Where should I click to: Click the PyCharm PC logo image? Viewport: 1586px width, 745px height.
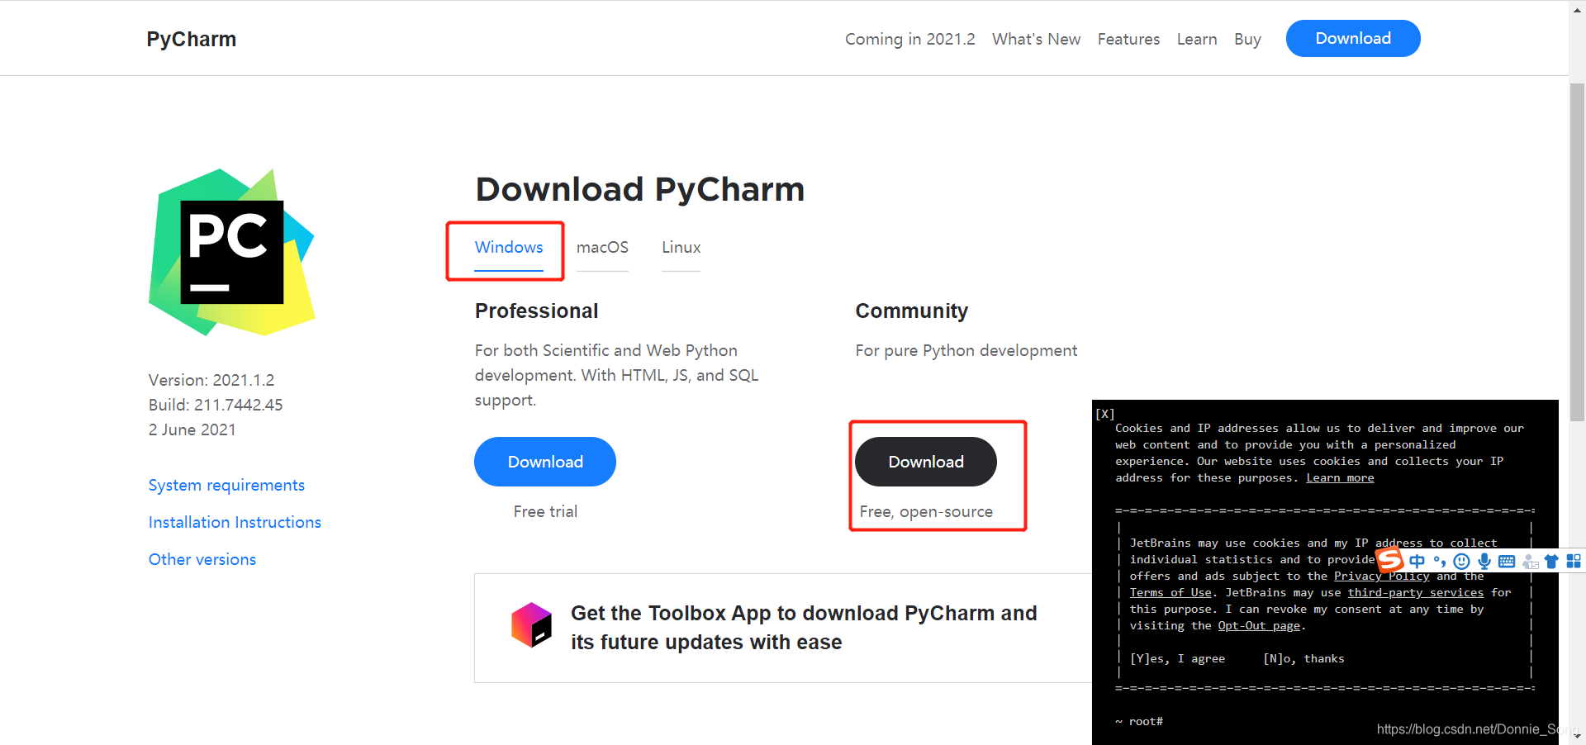click(232, 253)
